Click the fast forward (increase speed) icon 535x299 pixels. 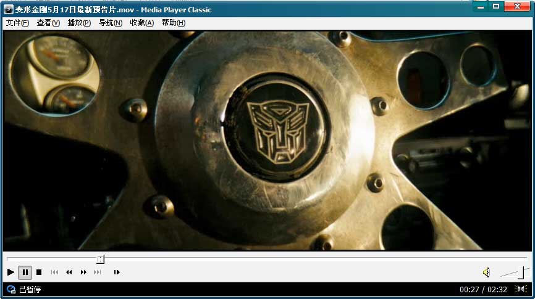(x=83, y=272)
